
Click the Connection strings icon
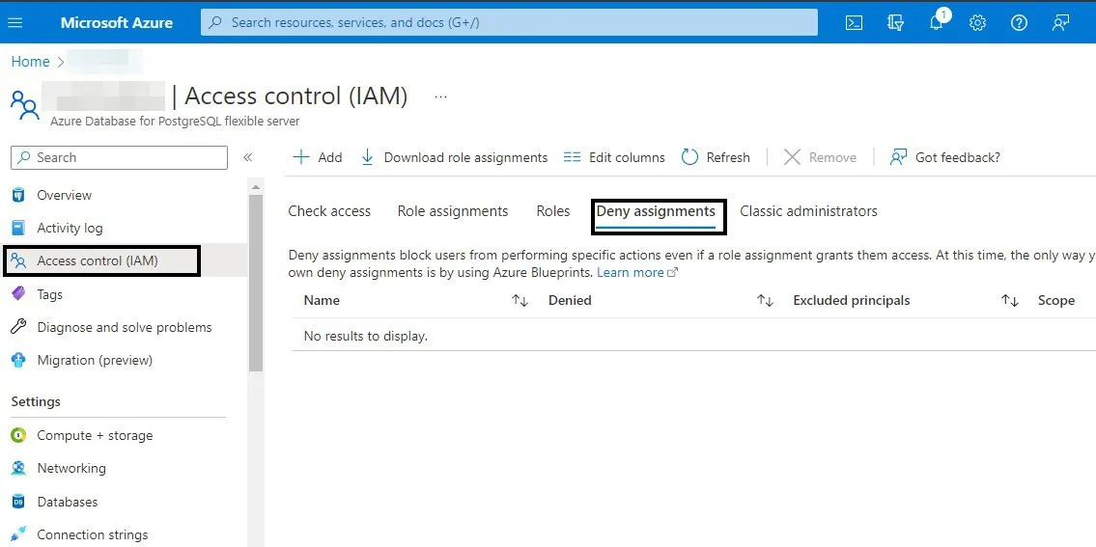pos(19,534)
